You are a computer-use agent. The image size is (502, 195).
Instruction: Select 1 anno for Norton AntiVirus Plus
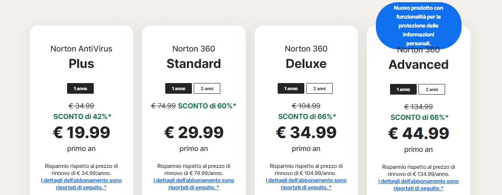point(80,88)
